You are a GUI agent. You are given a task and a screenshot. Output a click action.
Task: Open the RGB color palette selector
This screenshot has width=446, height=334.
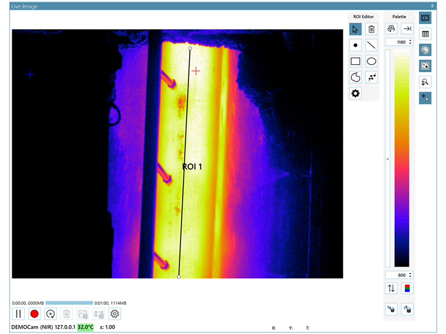point(407,288)
